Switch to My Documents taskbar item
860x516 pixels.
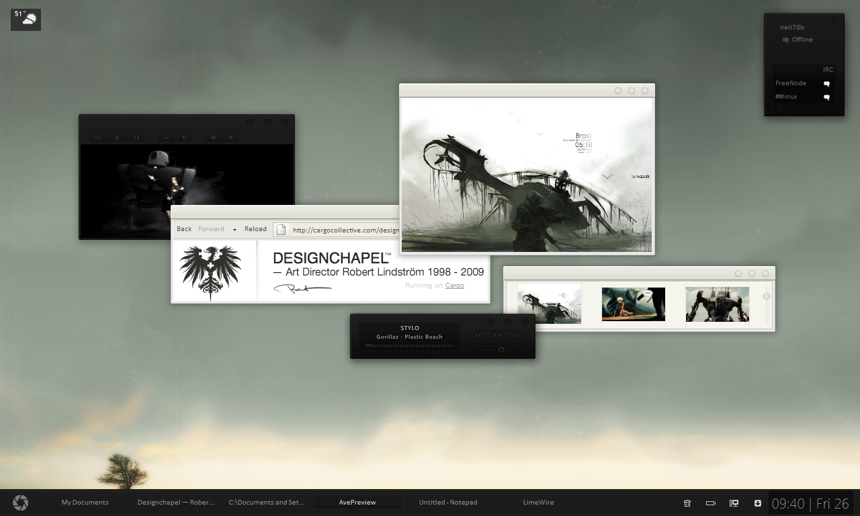[85, 502]
